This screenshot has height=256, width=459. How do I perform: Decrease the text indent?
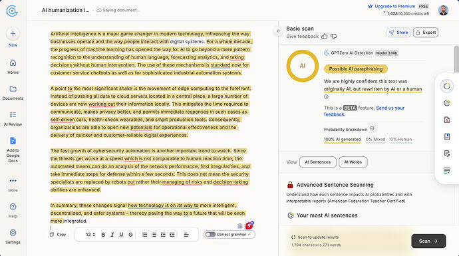point(163,235)
